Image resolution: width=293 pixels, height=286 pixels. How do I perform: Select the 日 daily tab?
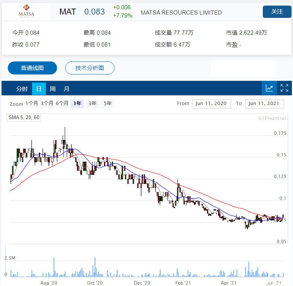(x=39, y=89)
